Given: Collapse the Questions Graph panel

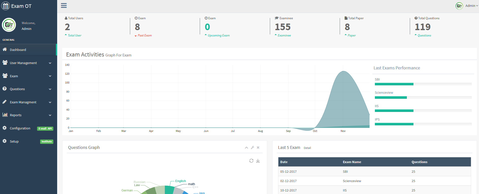Looking at the screenshot, I should click(x=246, y=148).
